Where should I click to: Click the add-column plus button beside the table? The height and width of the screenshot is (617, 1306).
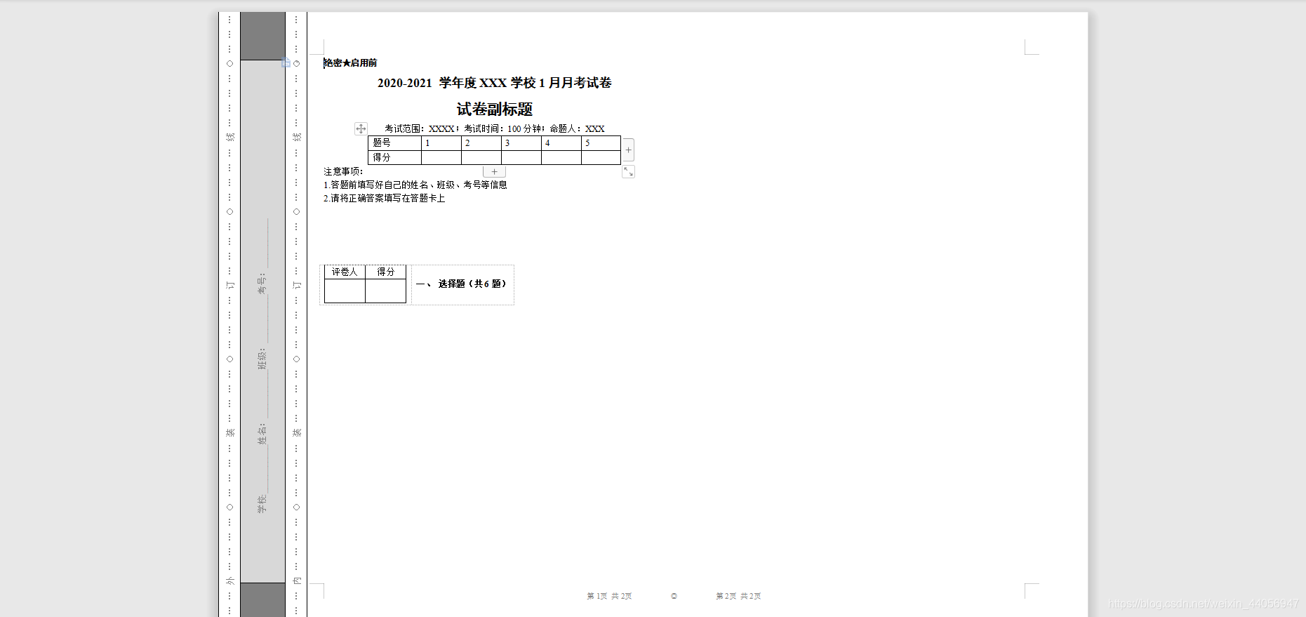click(x=629, y=150)
